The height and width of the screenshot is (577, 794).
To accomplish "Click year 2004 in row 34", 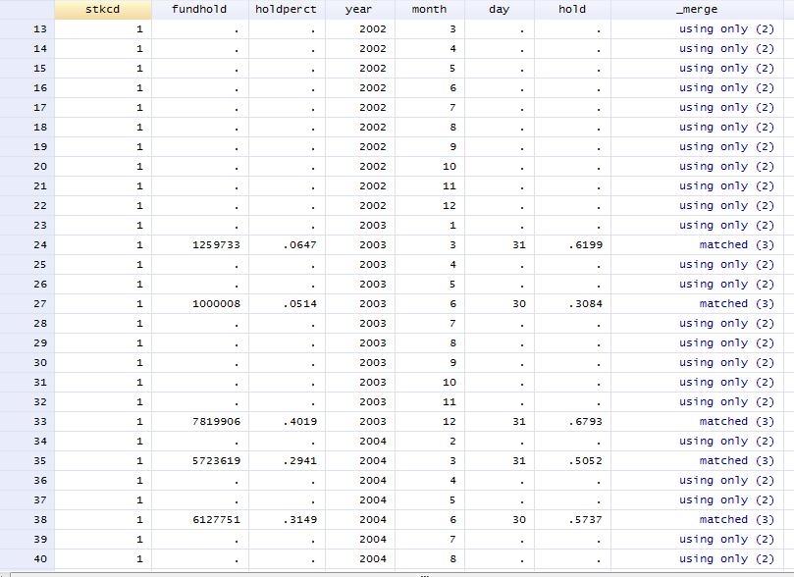I will [373, 442].
